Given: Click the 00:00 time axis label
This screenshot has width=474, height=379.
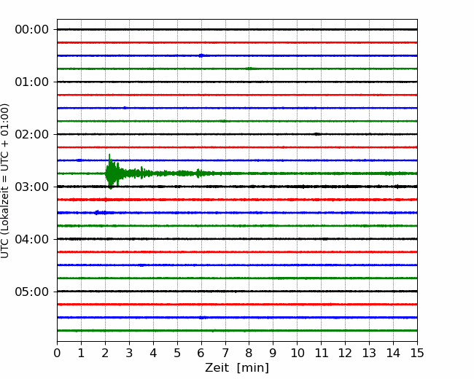Looking at the screenshot, I should (32, 30).
